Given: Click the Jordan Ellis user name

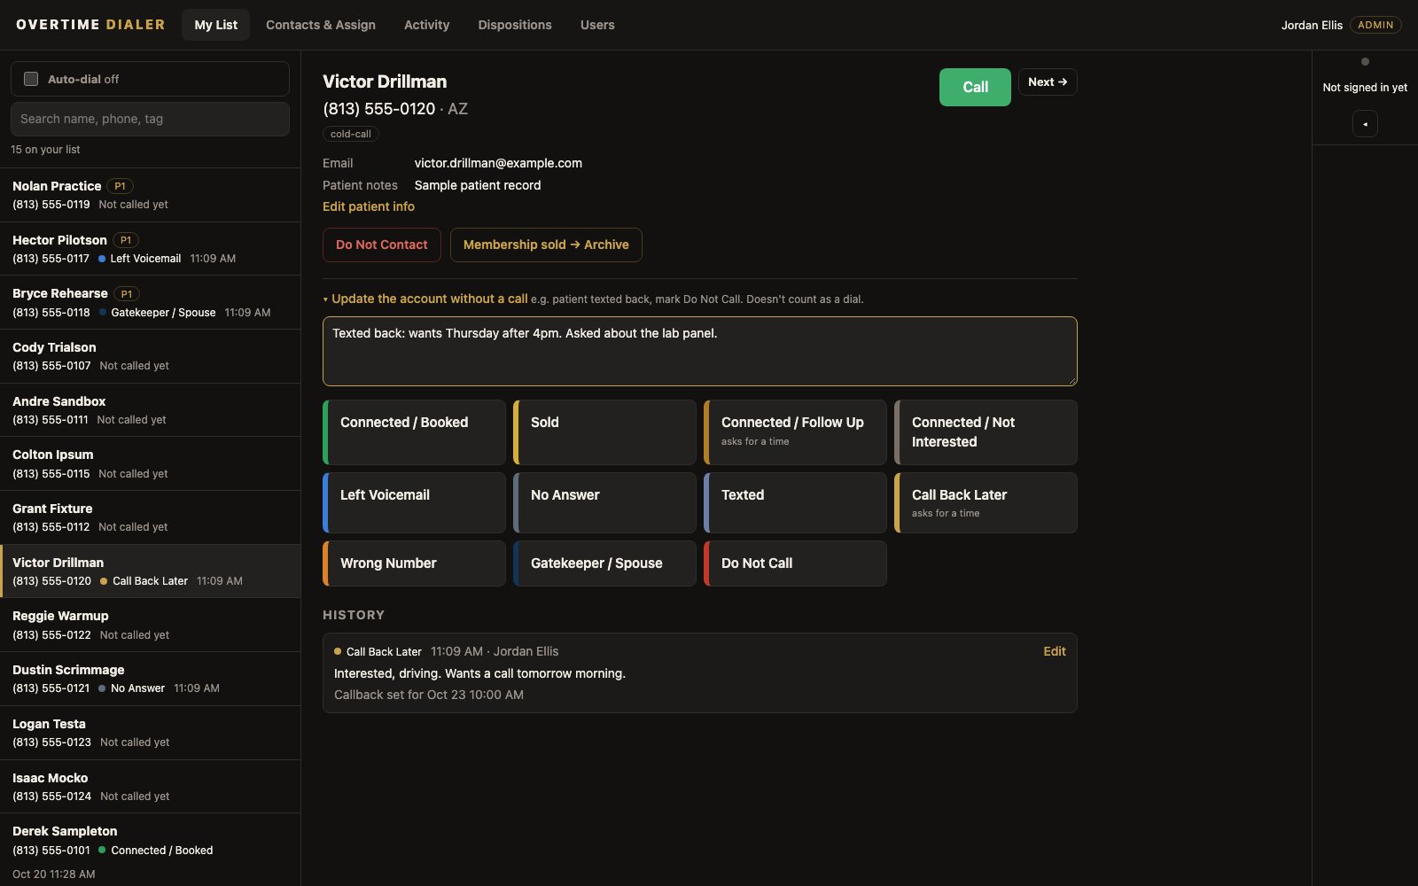Looking at the screenshot, I should (1312, 25).
